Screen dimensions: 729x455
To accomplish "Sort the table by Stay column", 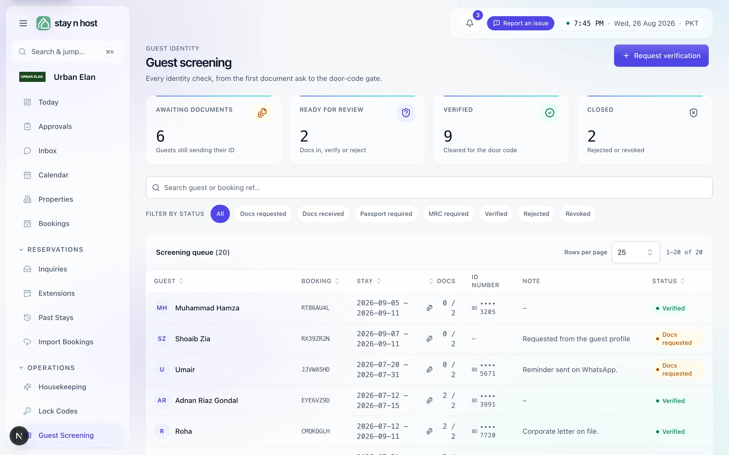I will point(369,281).
